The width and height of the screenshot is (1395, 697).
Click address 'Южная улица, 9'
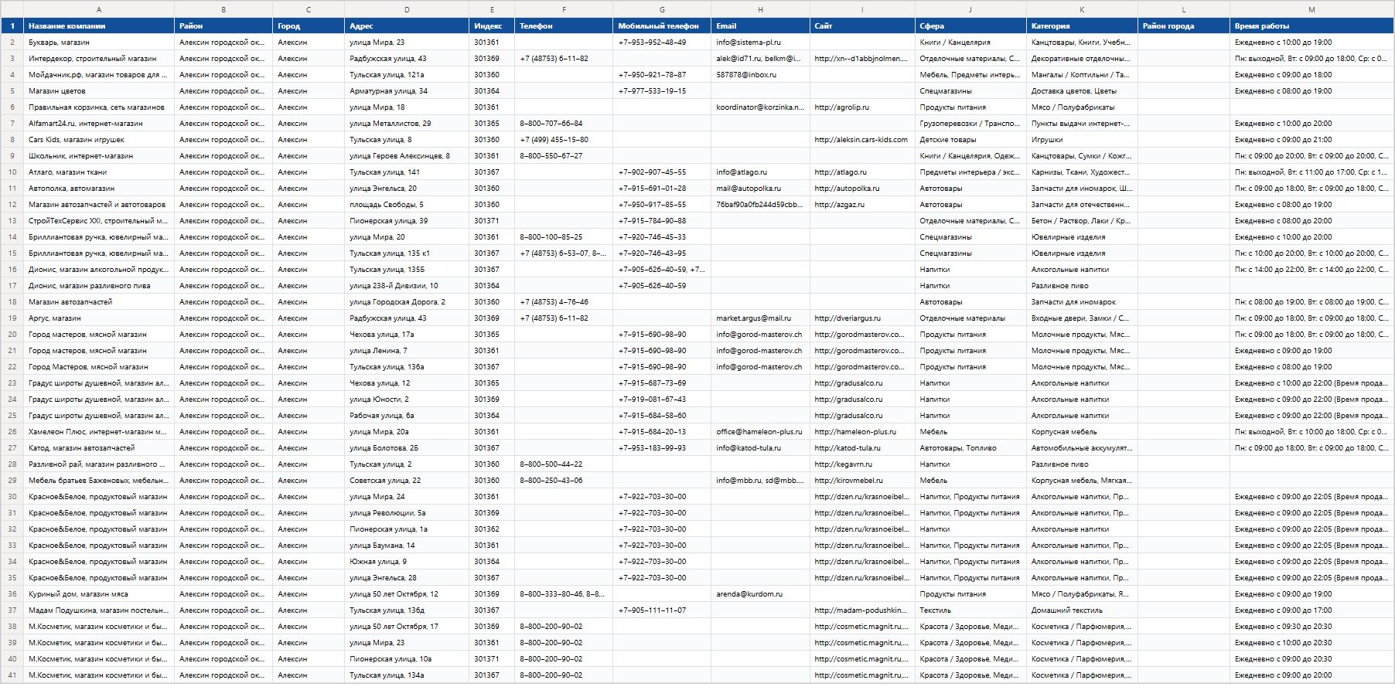tap(407, 562)
